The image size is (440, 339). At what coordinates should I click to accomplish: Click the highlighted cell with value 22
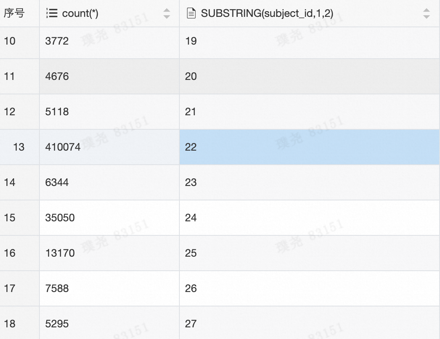tap(191, 147)
